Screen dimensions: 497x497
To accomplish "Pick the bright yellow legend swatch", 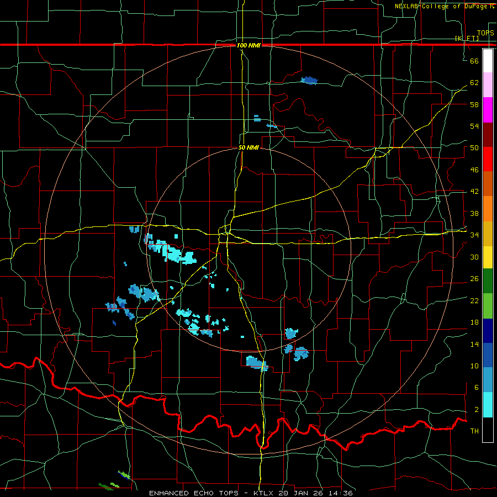I will tap(488, 257).
